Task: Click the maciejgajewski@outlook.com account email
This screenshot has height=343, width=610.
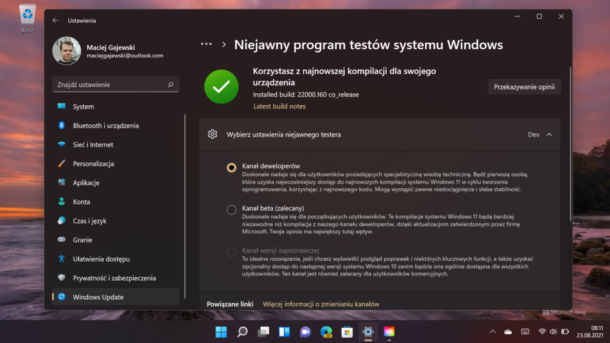Action: [x=125, y=55]
